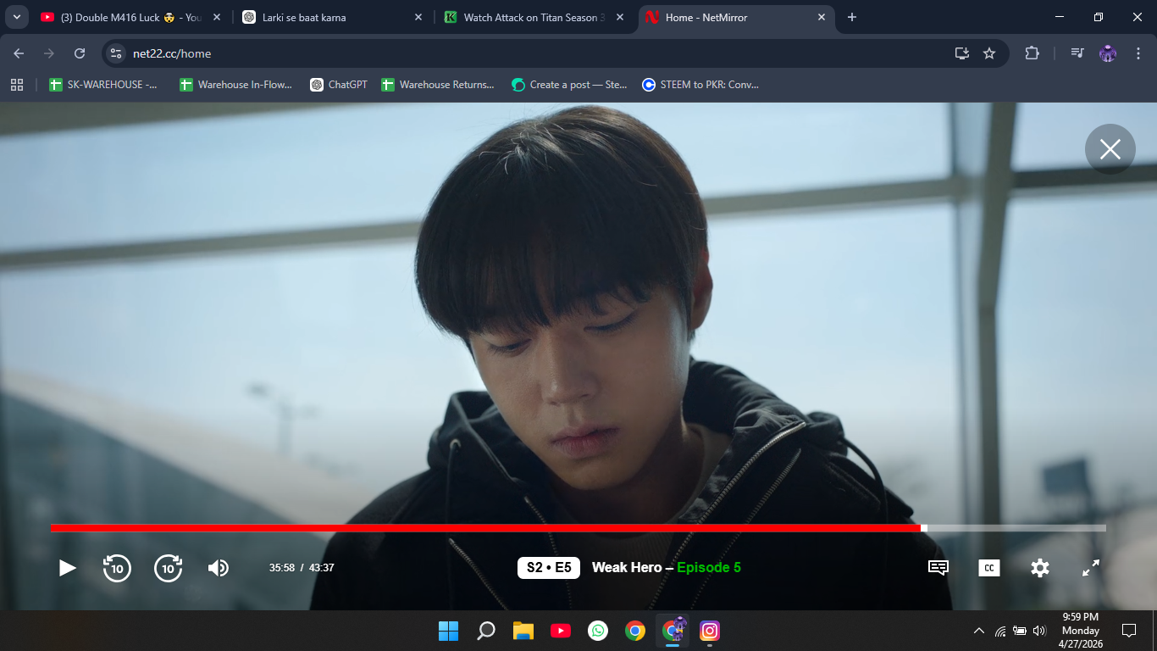Rewind the video 10 seconds
The width and height of the screenshot is (1157, 651).
(117, 568)
